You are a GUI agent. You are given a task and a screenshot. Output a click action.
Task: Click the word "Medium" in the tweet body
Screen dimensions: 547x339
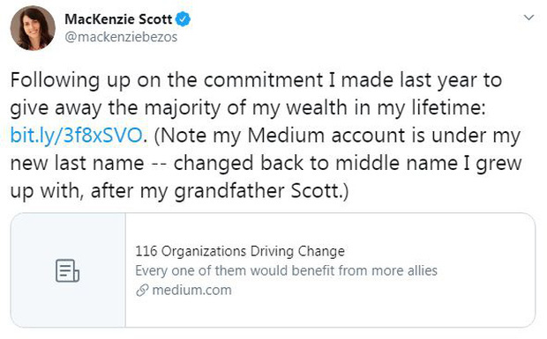pyautogui.click(x=286, y=135)
